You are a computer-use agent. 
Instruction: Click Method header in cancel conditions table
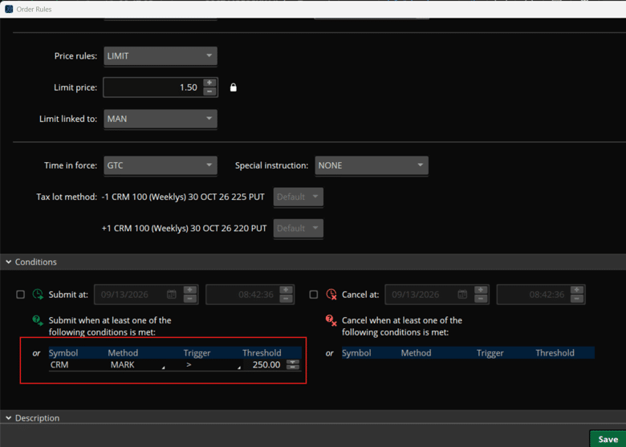416,353
